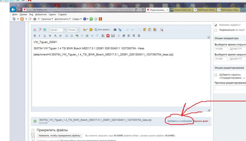This screenshot has height=141, width=246.
Task: Click the Причина редактирования input field
Action: pos(230,88)
